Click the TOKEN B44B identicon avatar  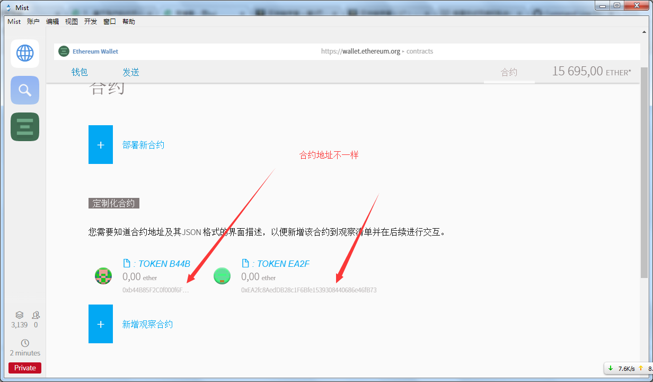[103, 276]
